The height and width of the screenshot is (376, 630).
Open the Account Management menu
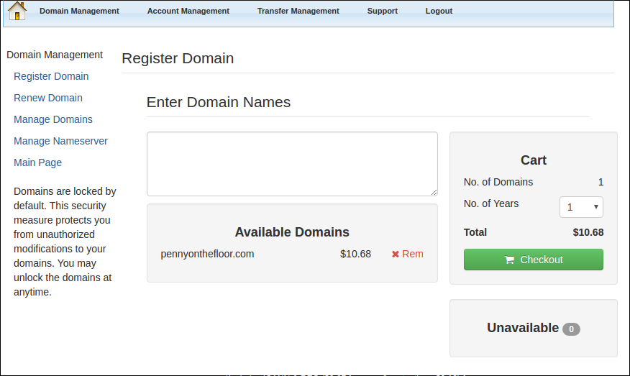tap(188, 12)
